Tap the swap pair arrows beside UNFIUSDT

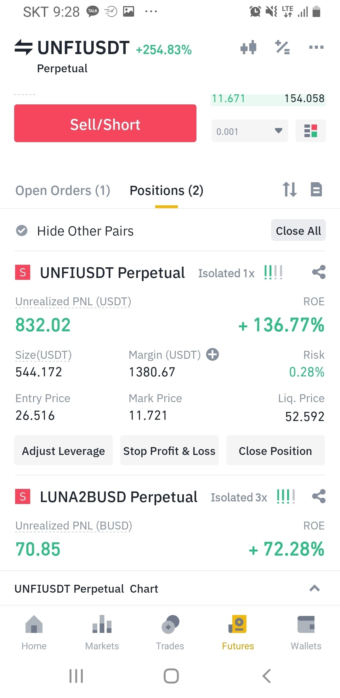pos(24,47)
